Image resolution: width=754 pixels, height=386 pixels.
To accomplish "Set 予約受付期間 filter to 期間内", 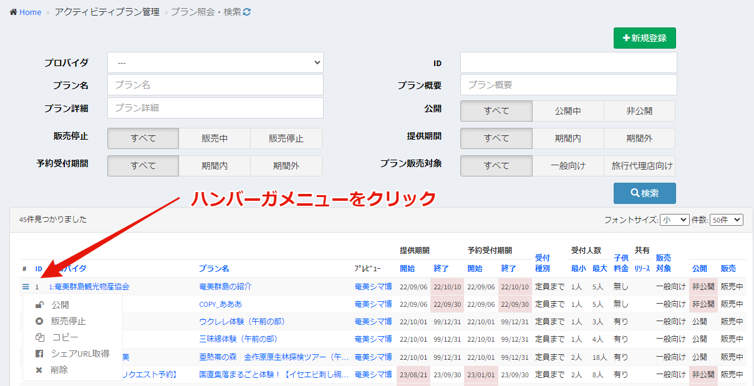I will pos(215,166).
